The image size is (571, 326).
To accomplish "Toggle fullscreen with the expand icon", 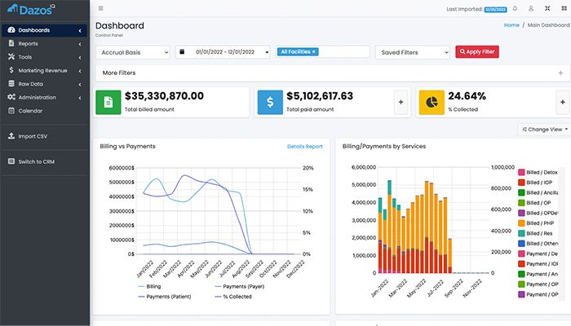I will 546,9.
